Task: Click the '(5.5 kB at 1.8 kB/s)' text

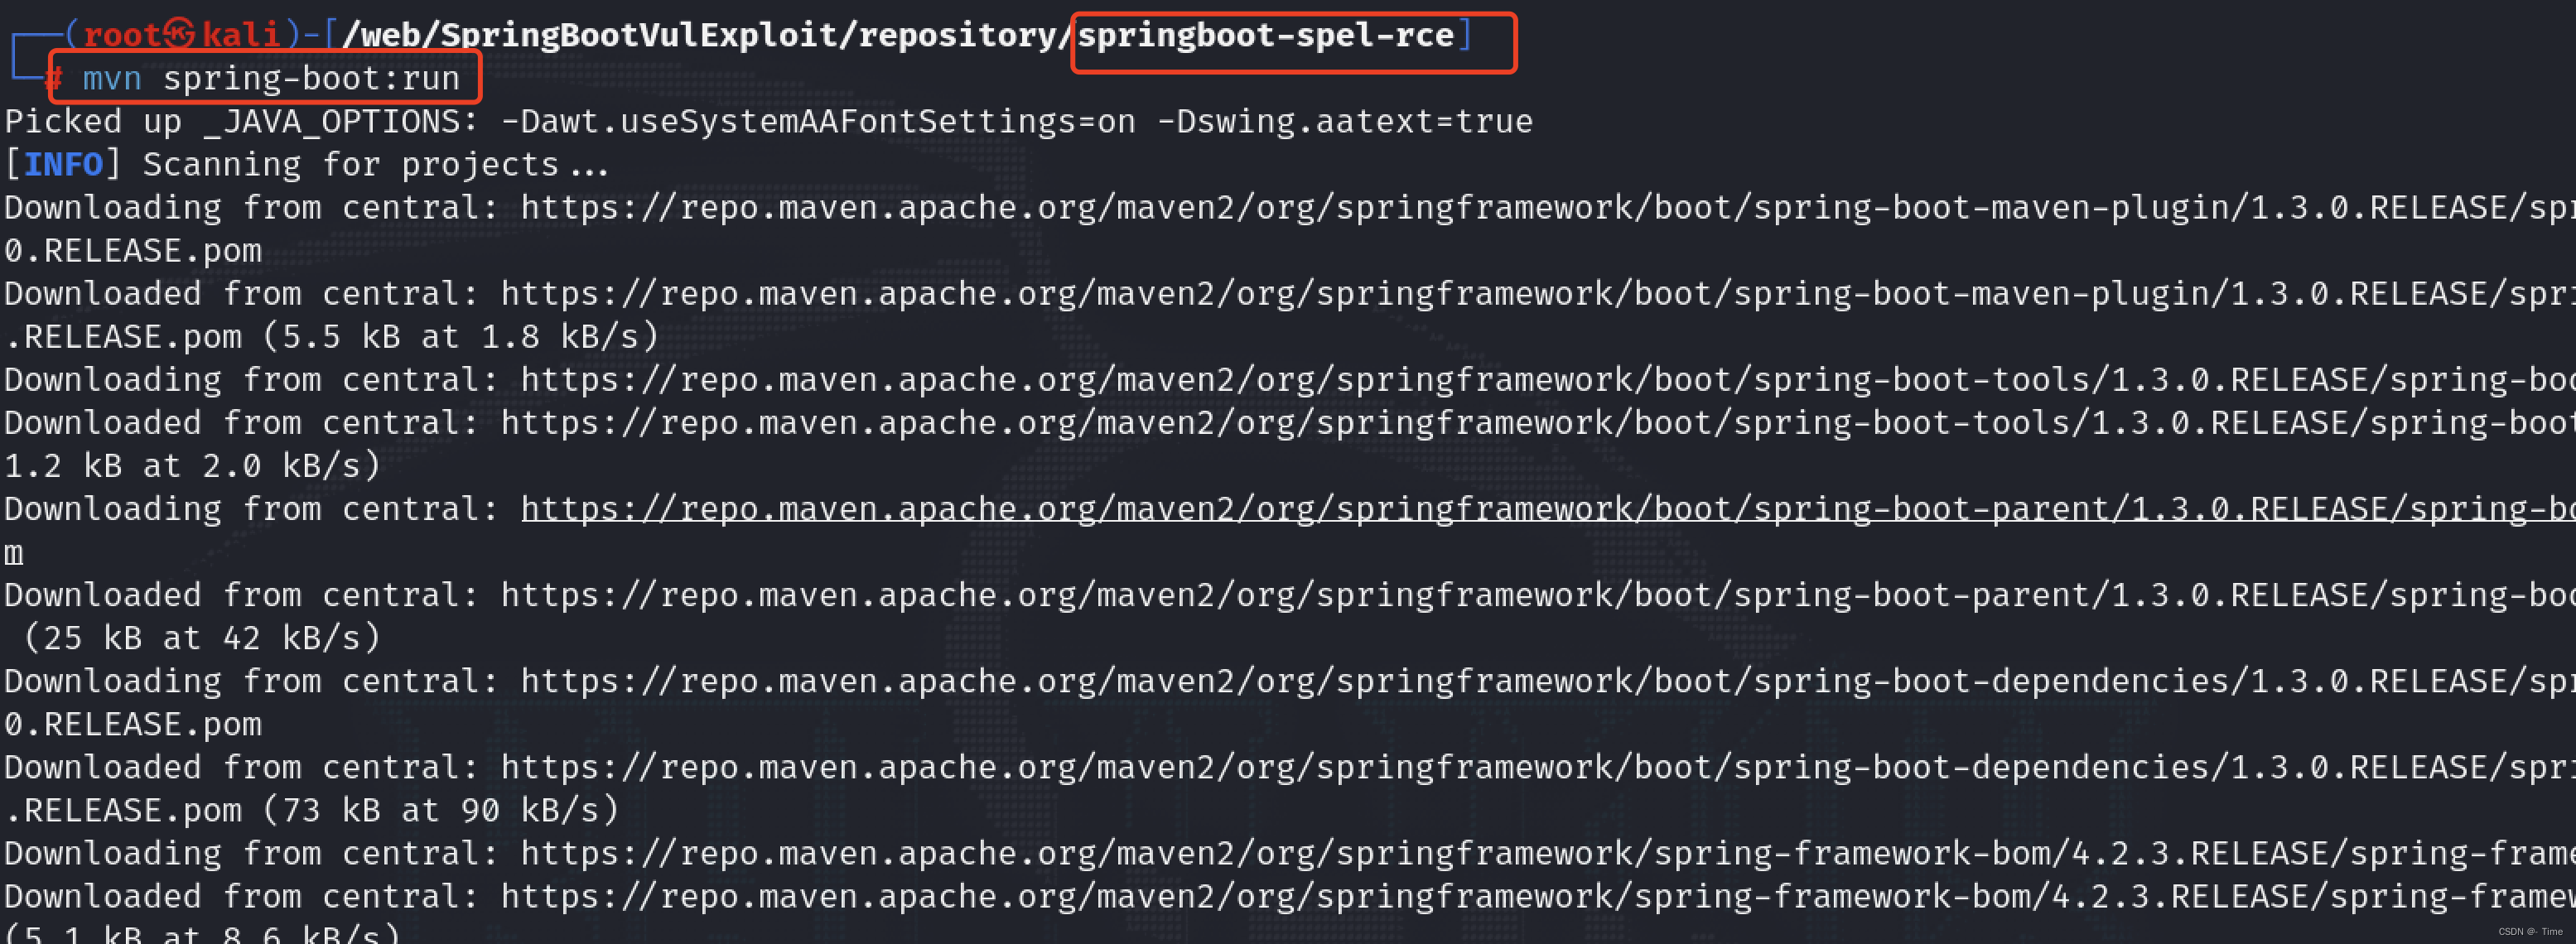Action: point(461,337)
